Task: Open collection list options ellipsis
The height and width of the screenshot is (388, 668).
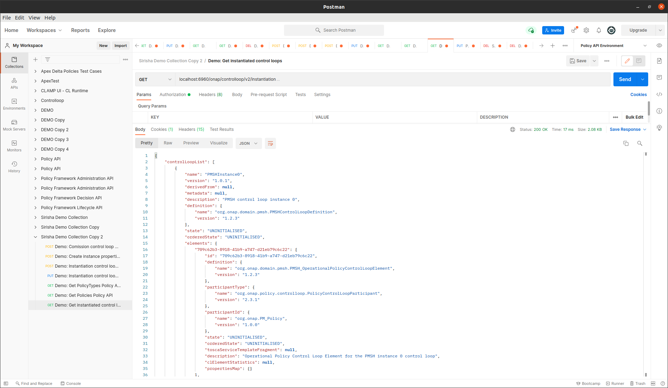Action: tap(125, 60)
